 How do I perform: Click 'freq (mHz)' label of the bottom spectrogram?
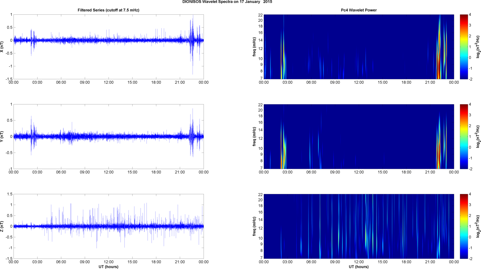pos(254,226)
